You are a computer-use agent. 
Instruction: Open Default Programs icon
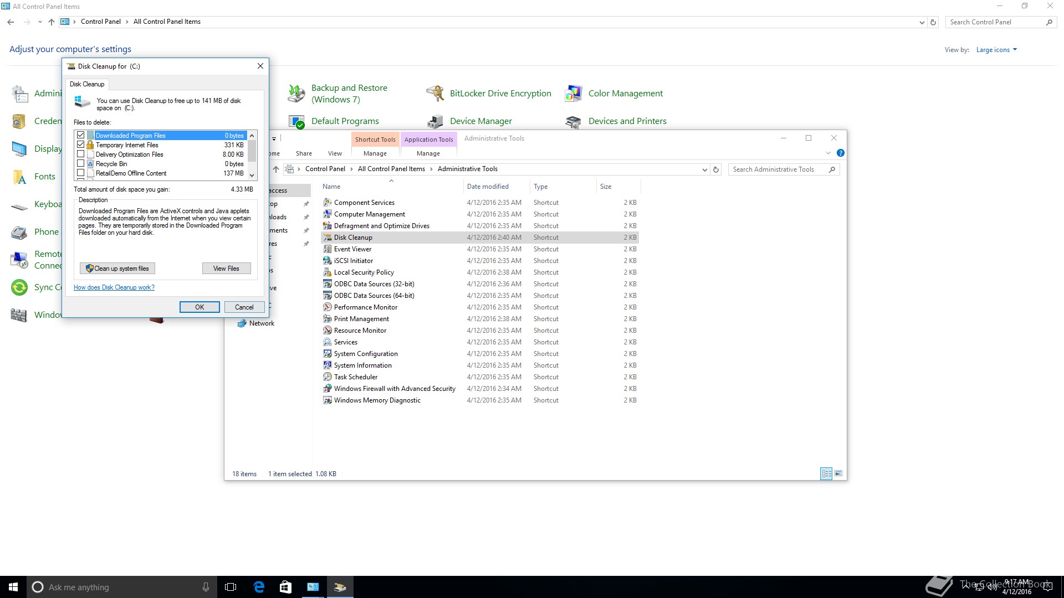point(296,122)
